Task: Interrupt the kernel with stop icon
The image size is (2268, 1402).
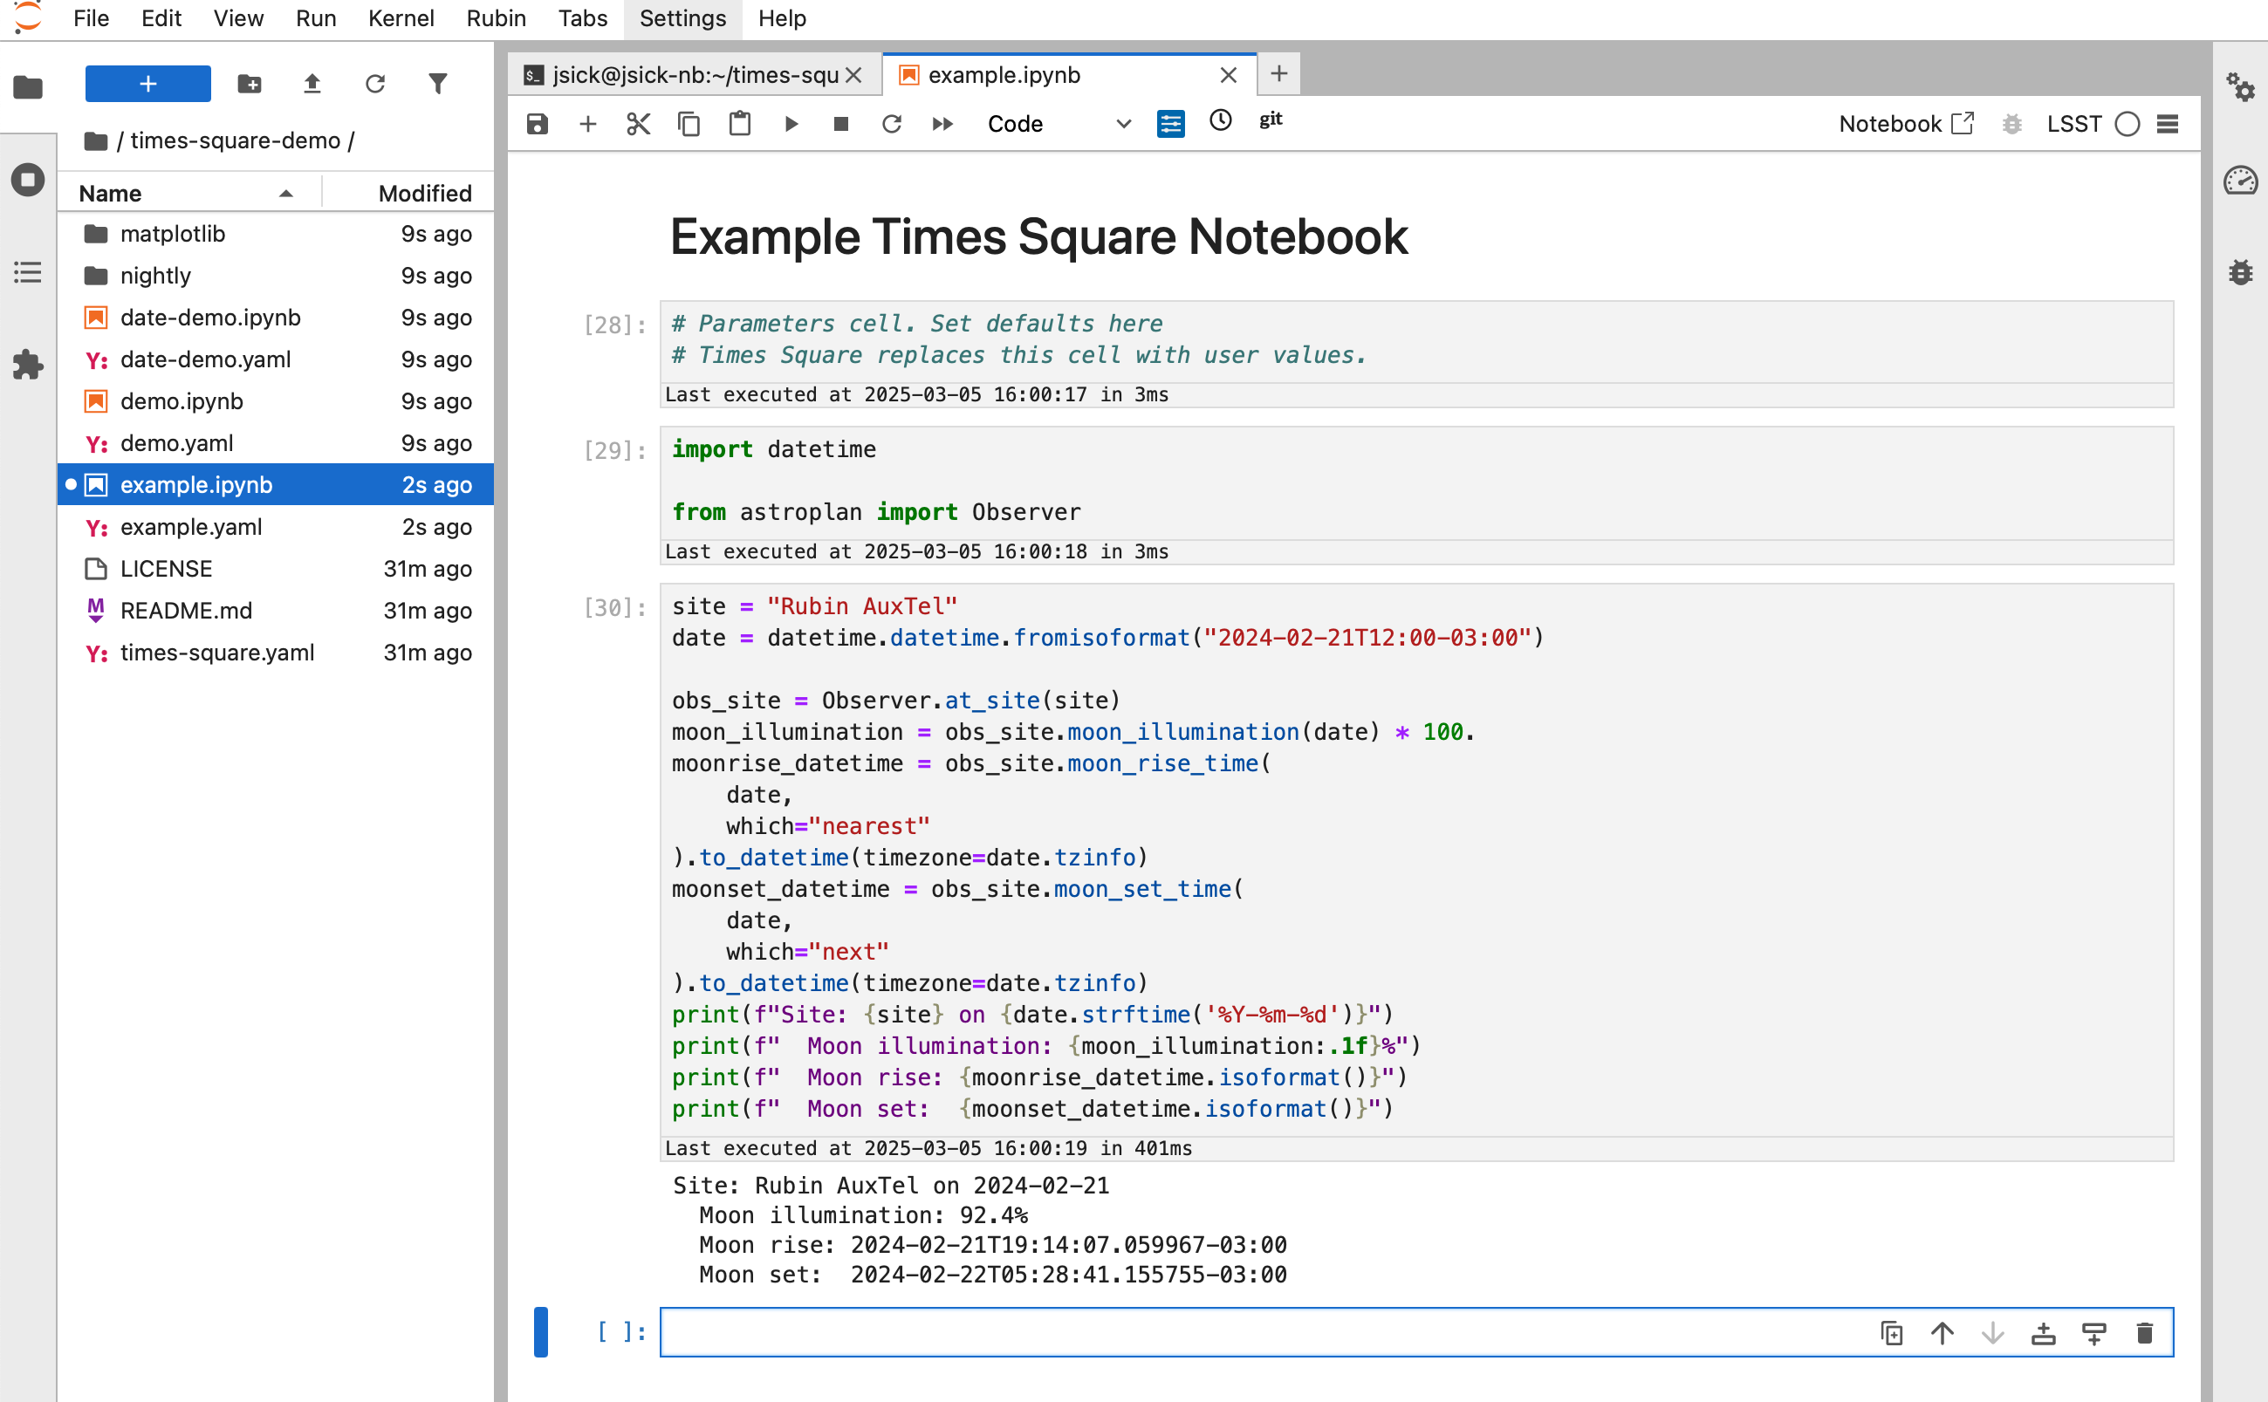Action: 841,124
